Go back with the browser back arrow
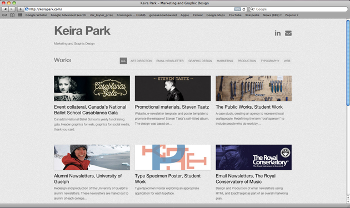Viewport: 350px width, 208px height. tap(5, 9)
